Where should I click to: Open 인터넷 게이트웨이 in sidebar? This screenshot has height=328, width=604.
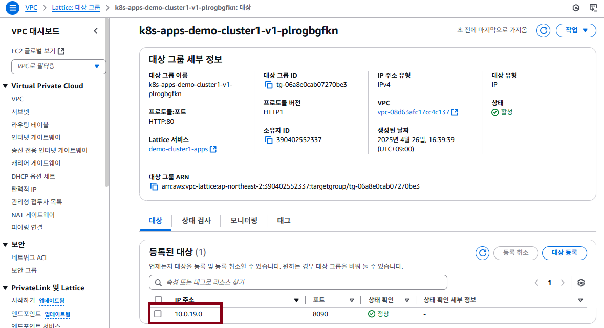click(36, 137)
